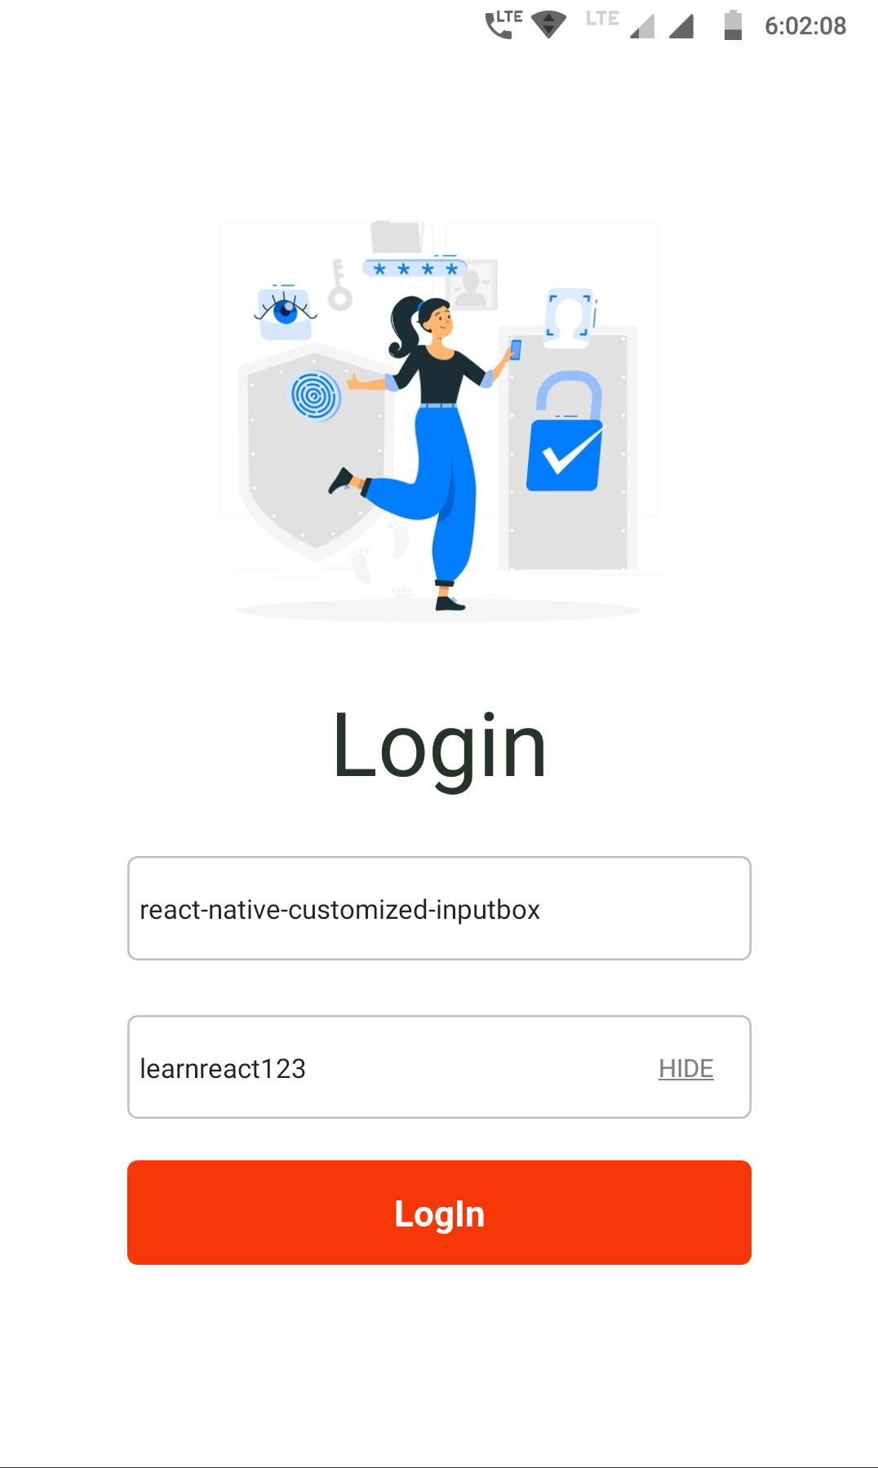Screen dimensions: 878x1468
Task: Tap the Wi-Fi signal icon
Action: pos(549,24)
